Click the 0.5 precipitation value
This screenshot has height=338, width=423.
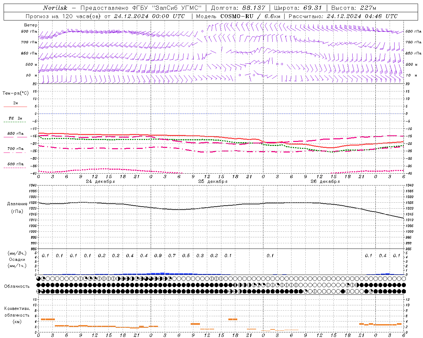coord(186,255)
